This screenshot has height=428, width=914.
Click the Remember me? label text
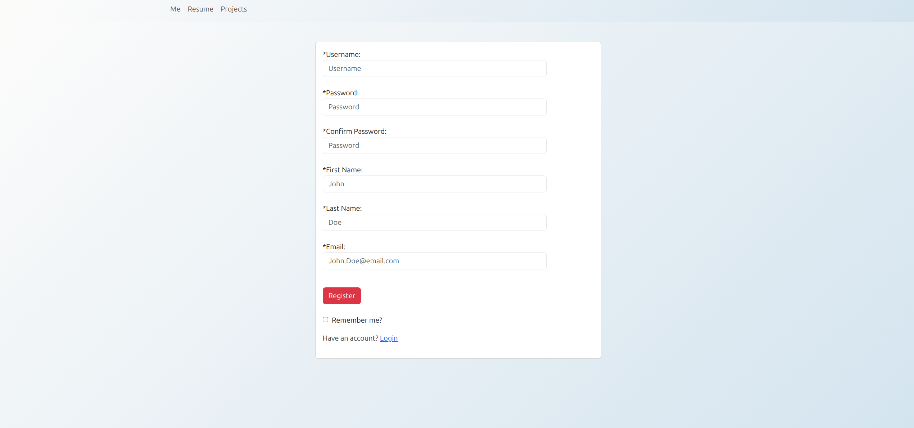click(357, 320)
